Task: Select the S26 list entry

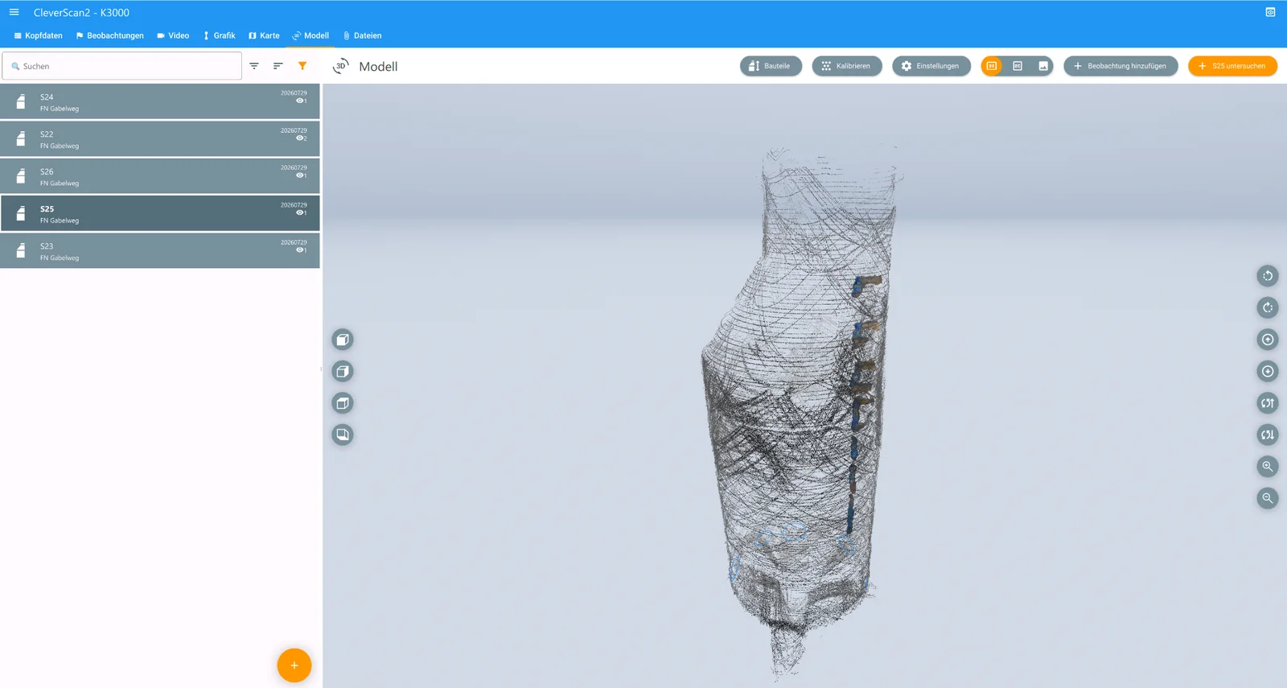Action: (x=160, y=176)
